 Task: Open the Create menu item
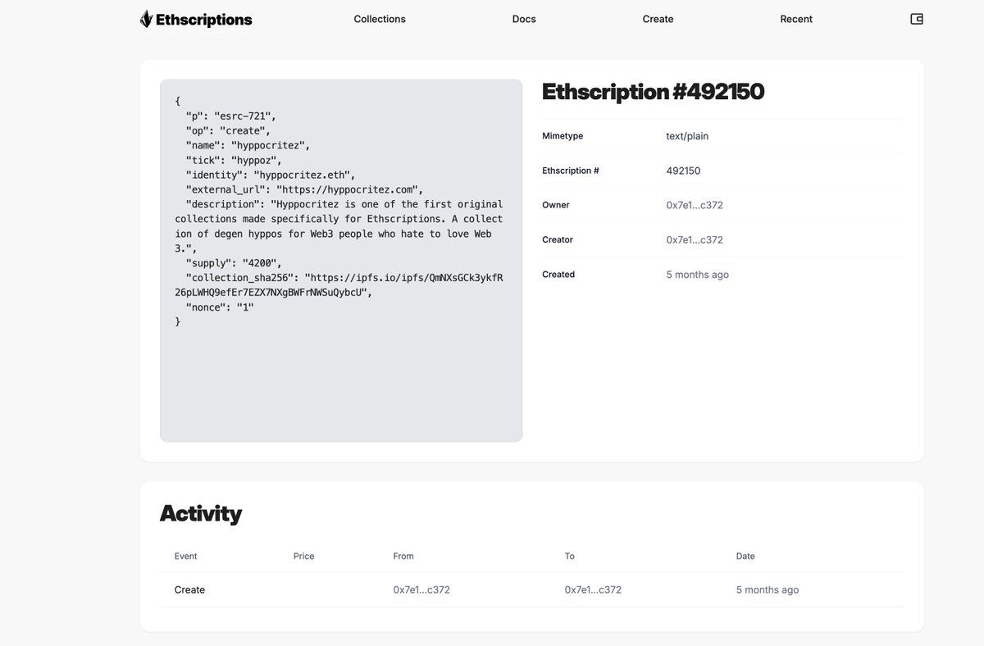[658, 19]
